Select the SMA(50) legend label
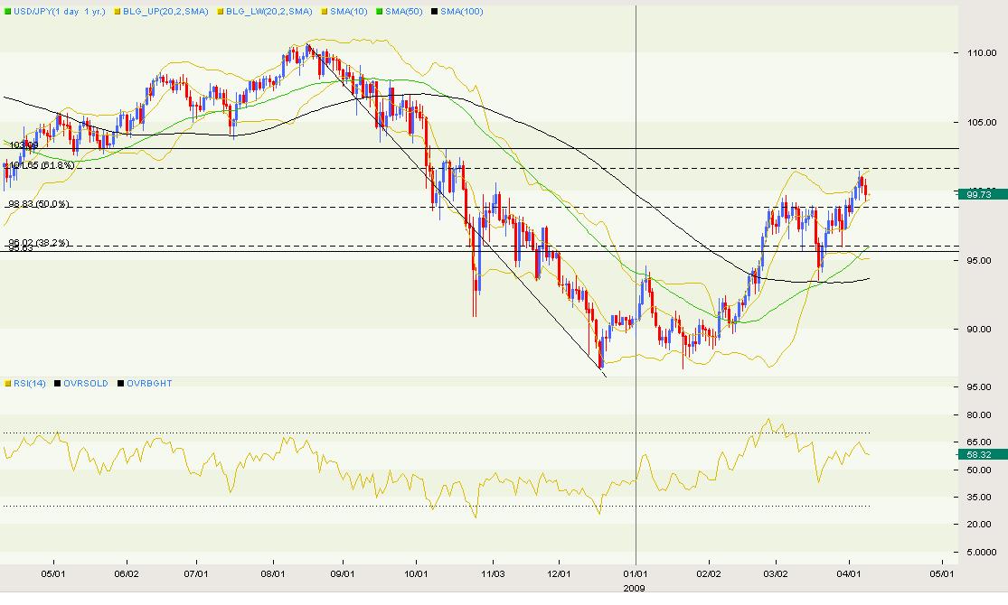The image size is (1008, 605). (404, 12)
